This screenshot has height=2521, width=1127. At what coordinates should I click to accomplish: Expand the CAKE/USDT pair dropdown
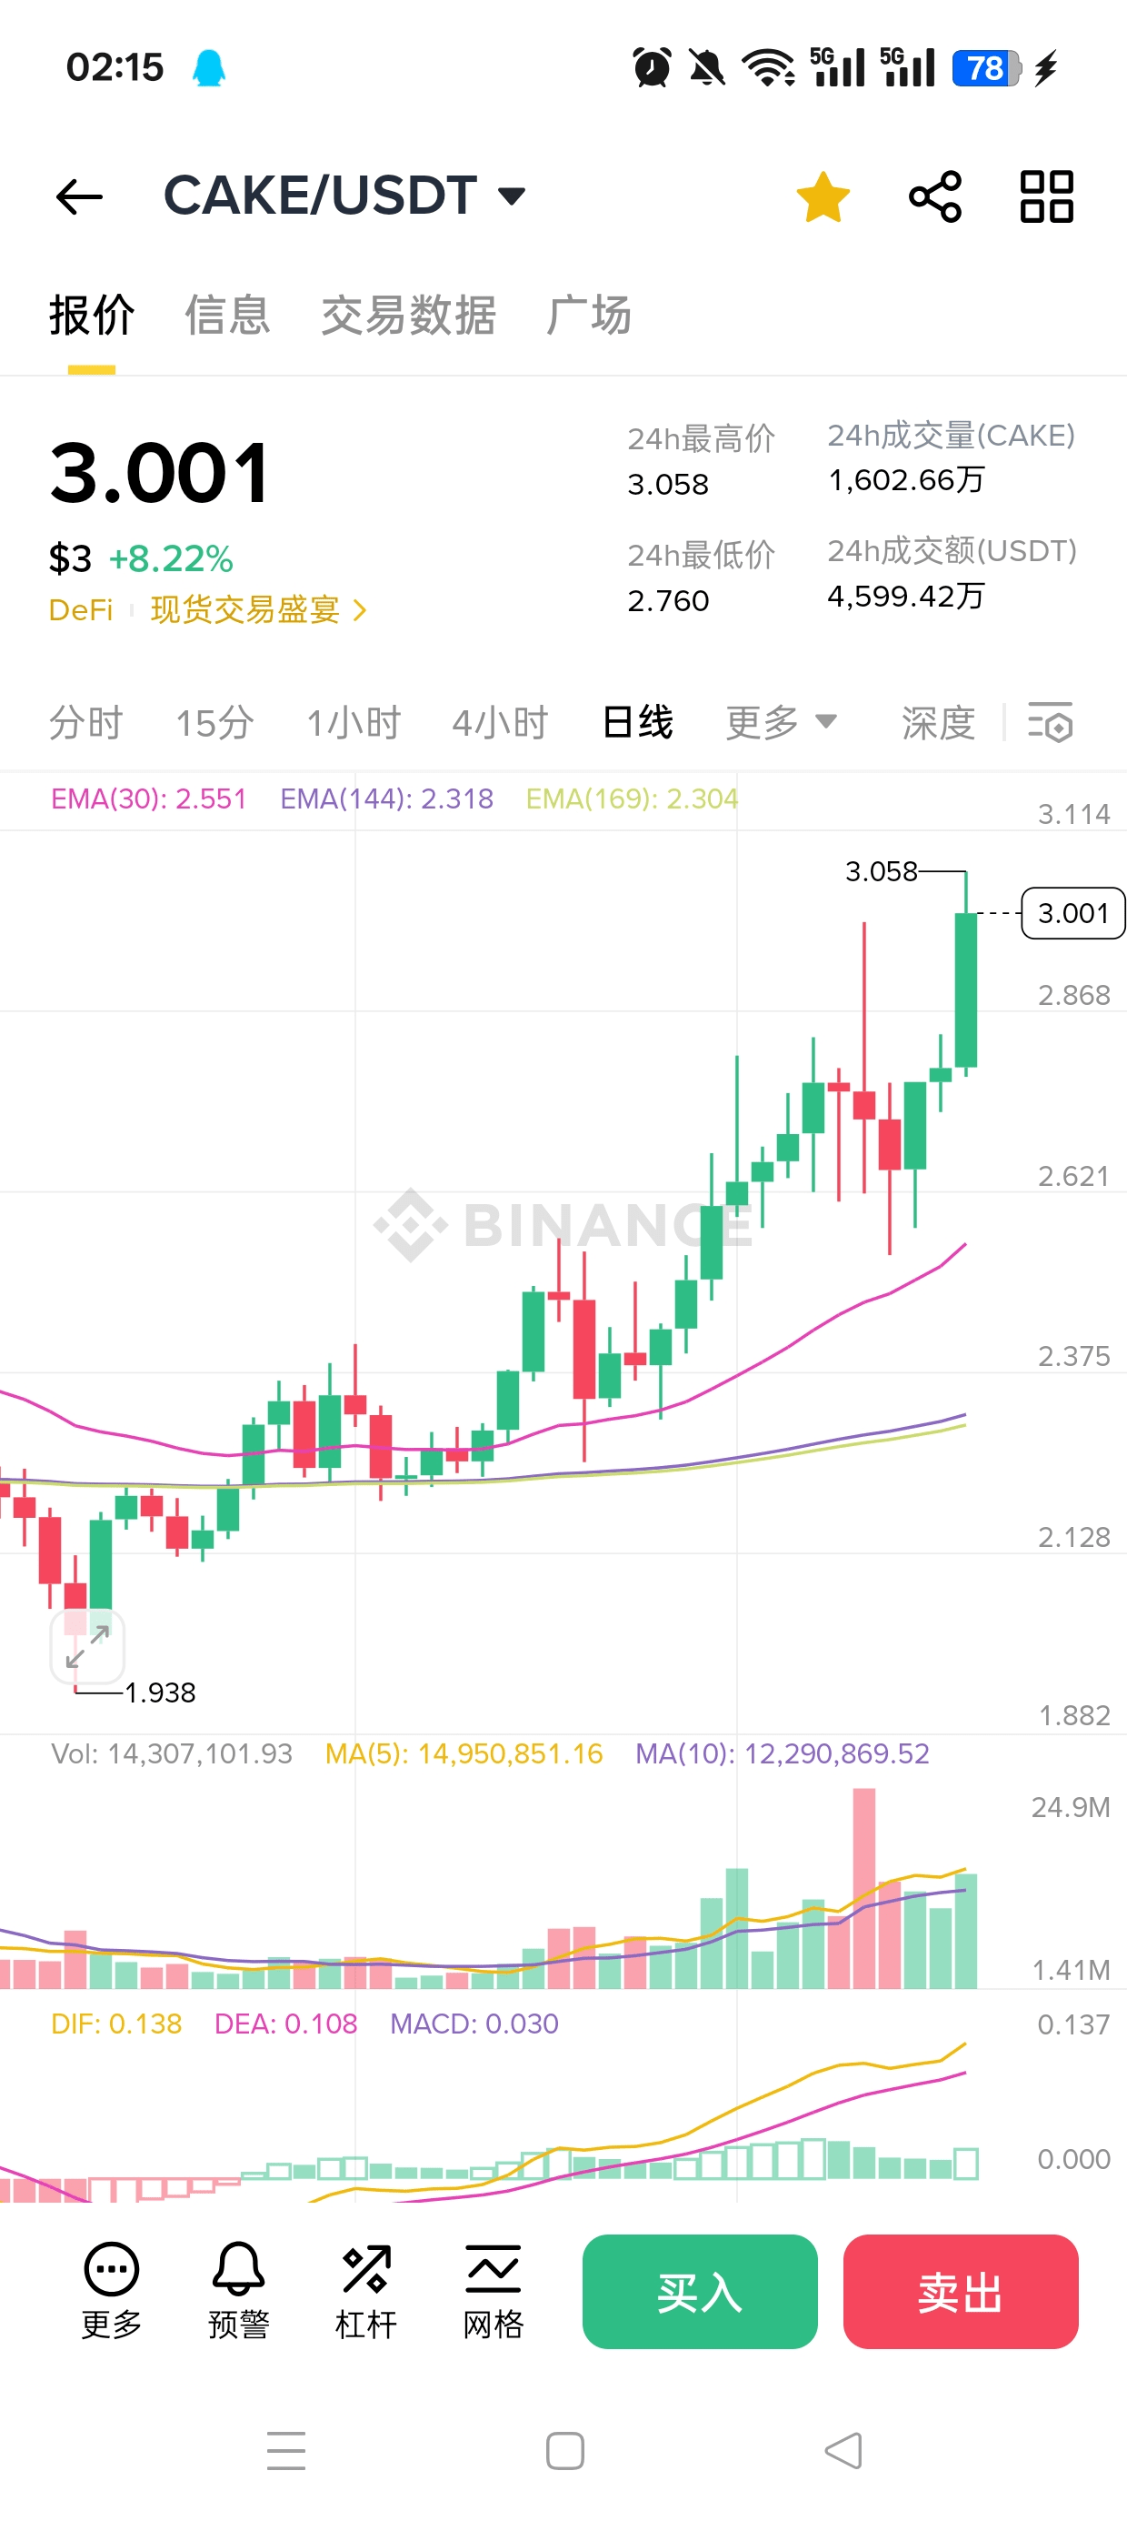512,196
